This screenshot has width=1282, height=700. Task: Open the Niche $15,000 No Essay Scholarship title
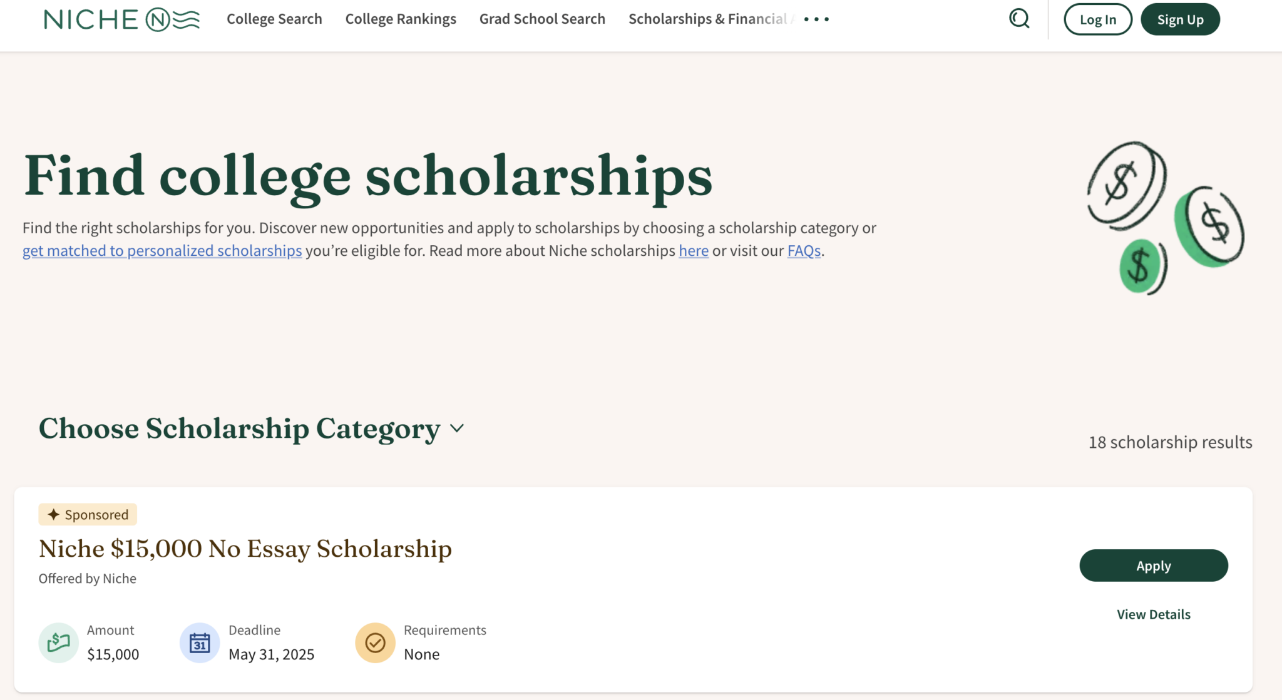tap(245, 549)
